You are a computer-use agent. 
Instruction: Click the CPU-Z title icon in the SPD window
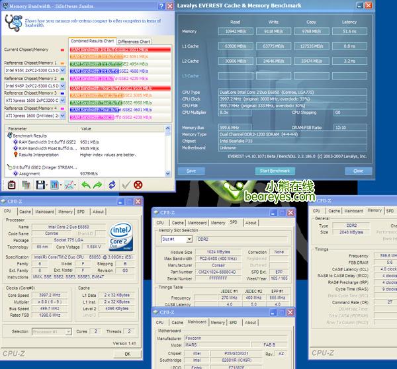156,212
